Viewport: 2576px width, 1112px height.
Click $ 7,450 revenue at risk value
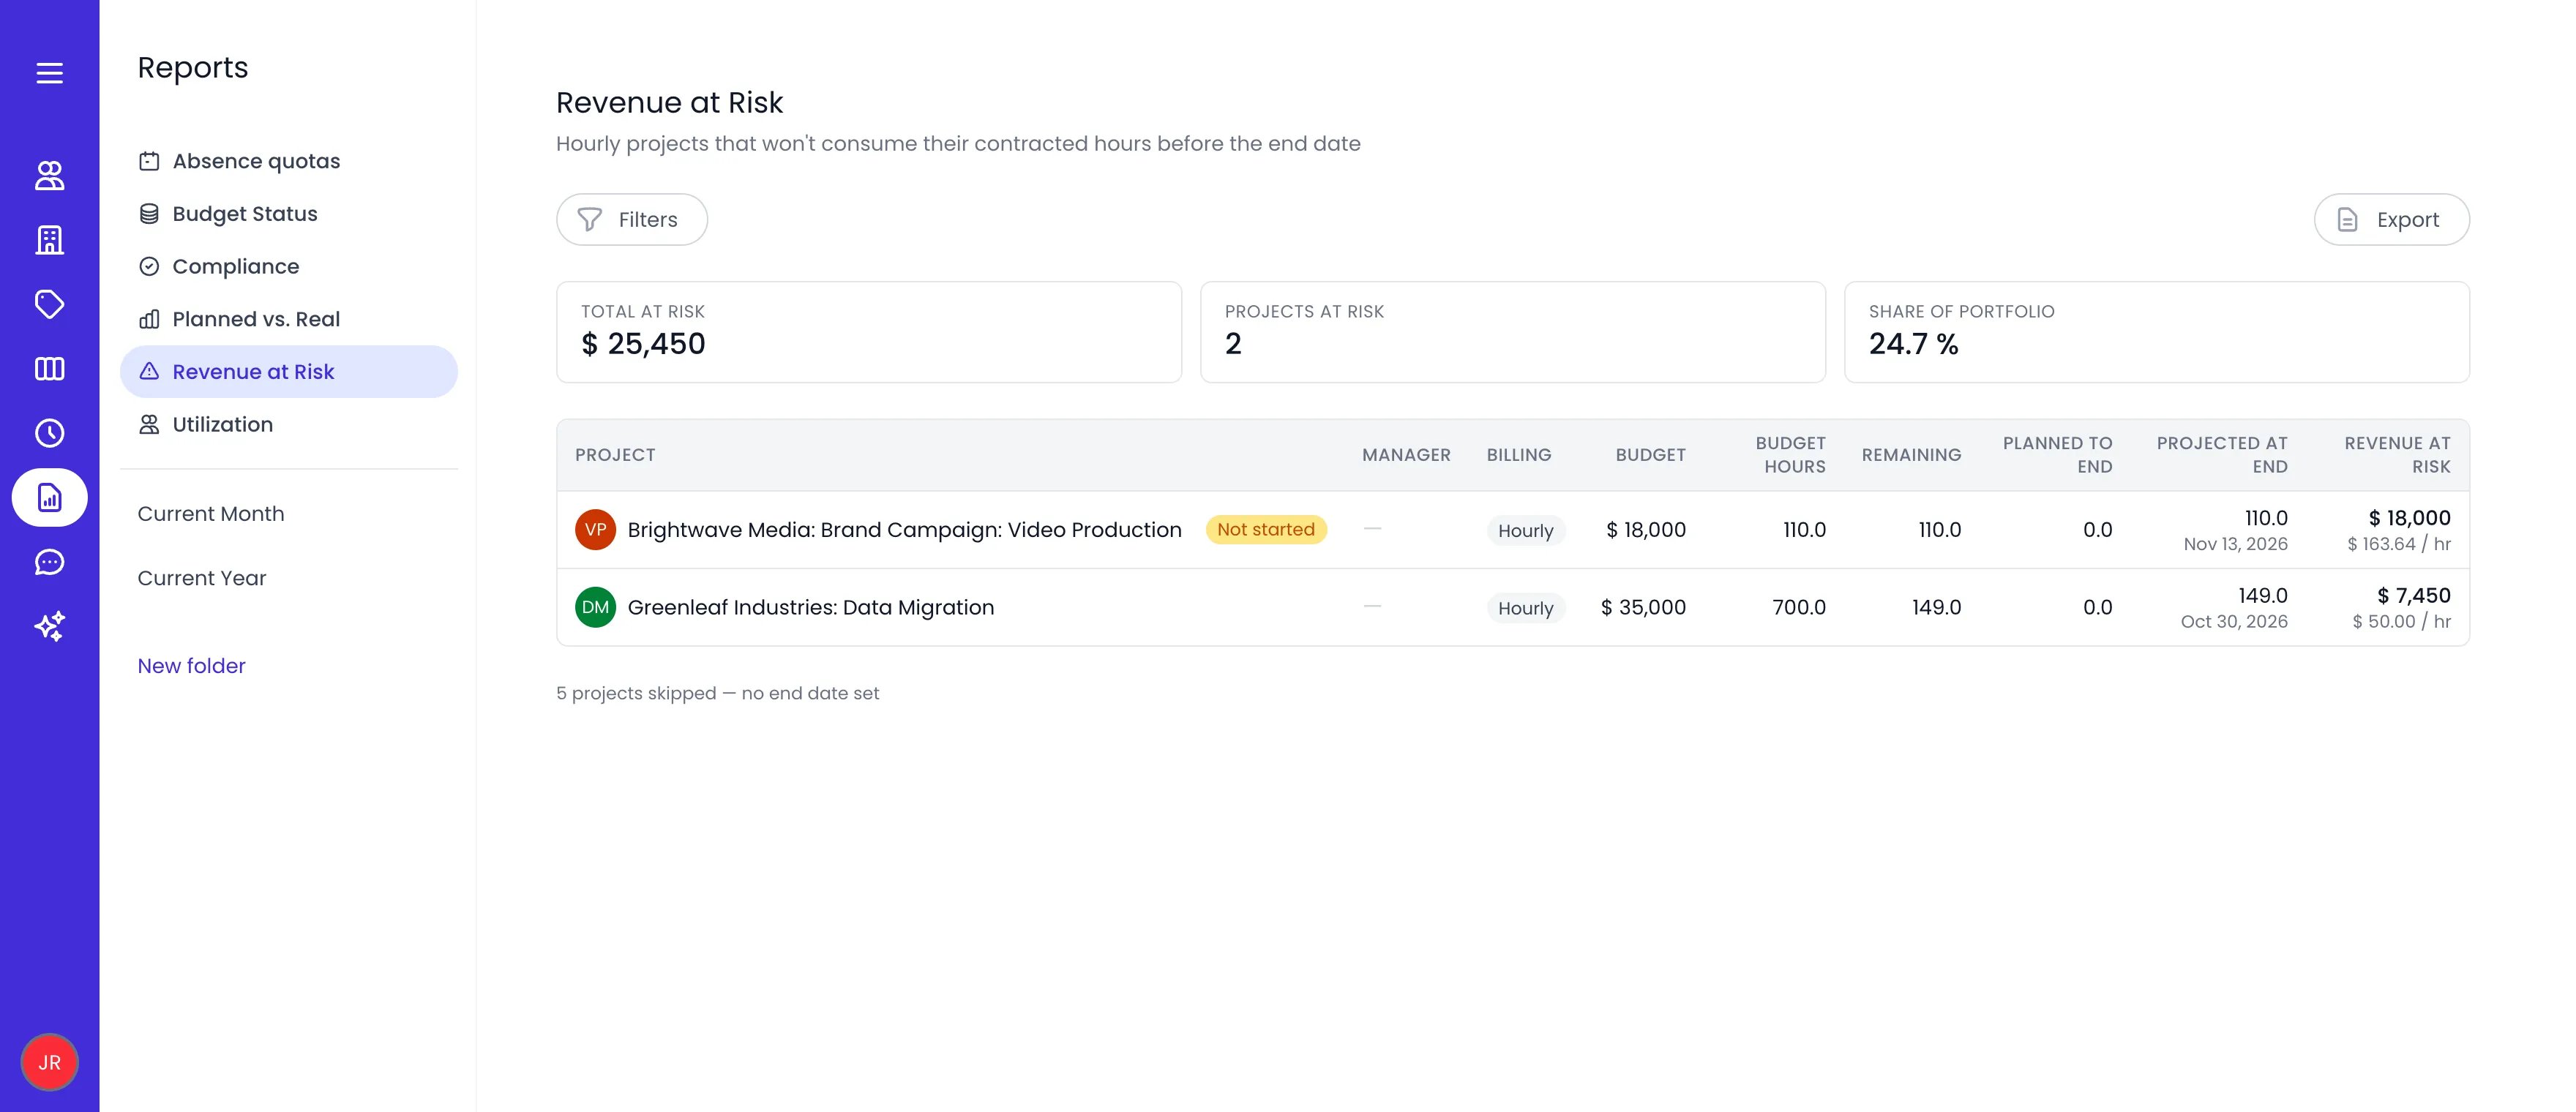(x=2413, y=595)
